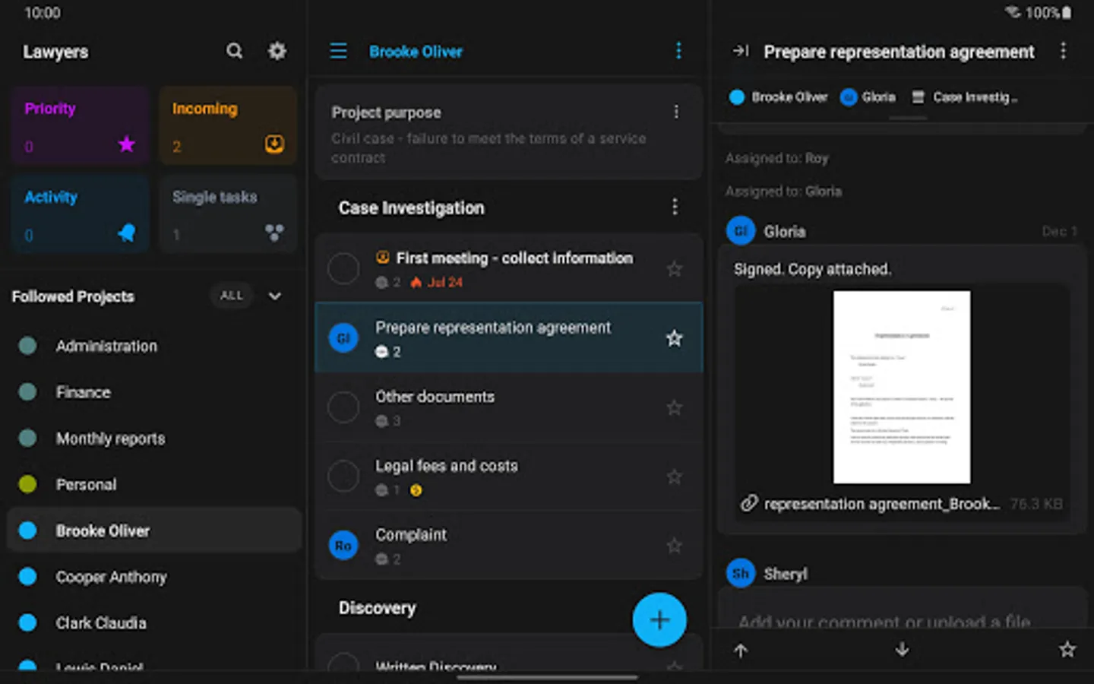The width and height of the screenshot is (1094, 684).
Task: Go to previous task with up arrow
Action: point(741,650)
